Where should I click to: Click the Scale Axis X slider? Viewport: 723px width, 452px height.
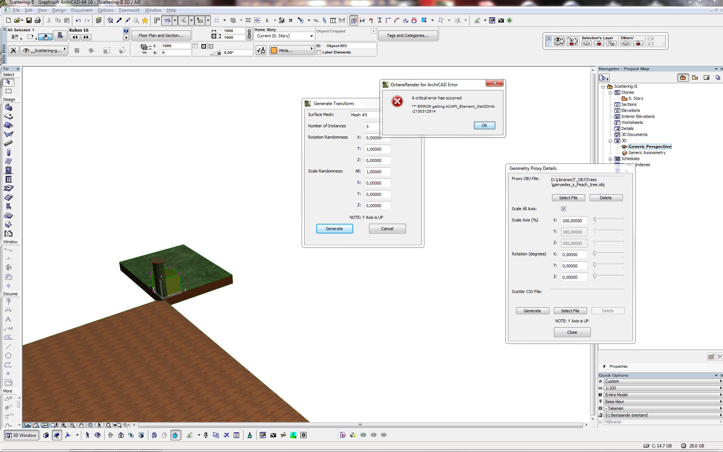[x=609, y=220]
